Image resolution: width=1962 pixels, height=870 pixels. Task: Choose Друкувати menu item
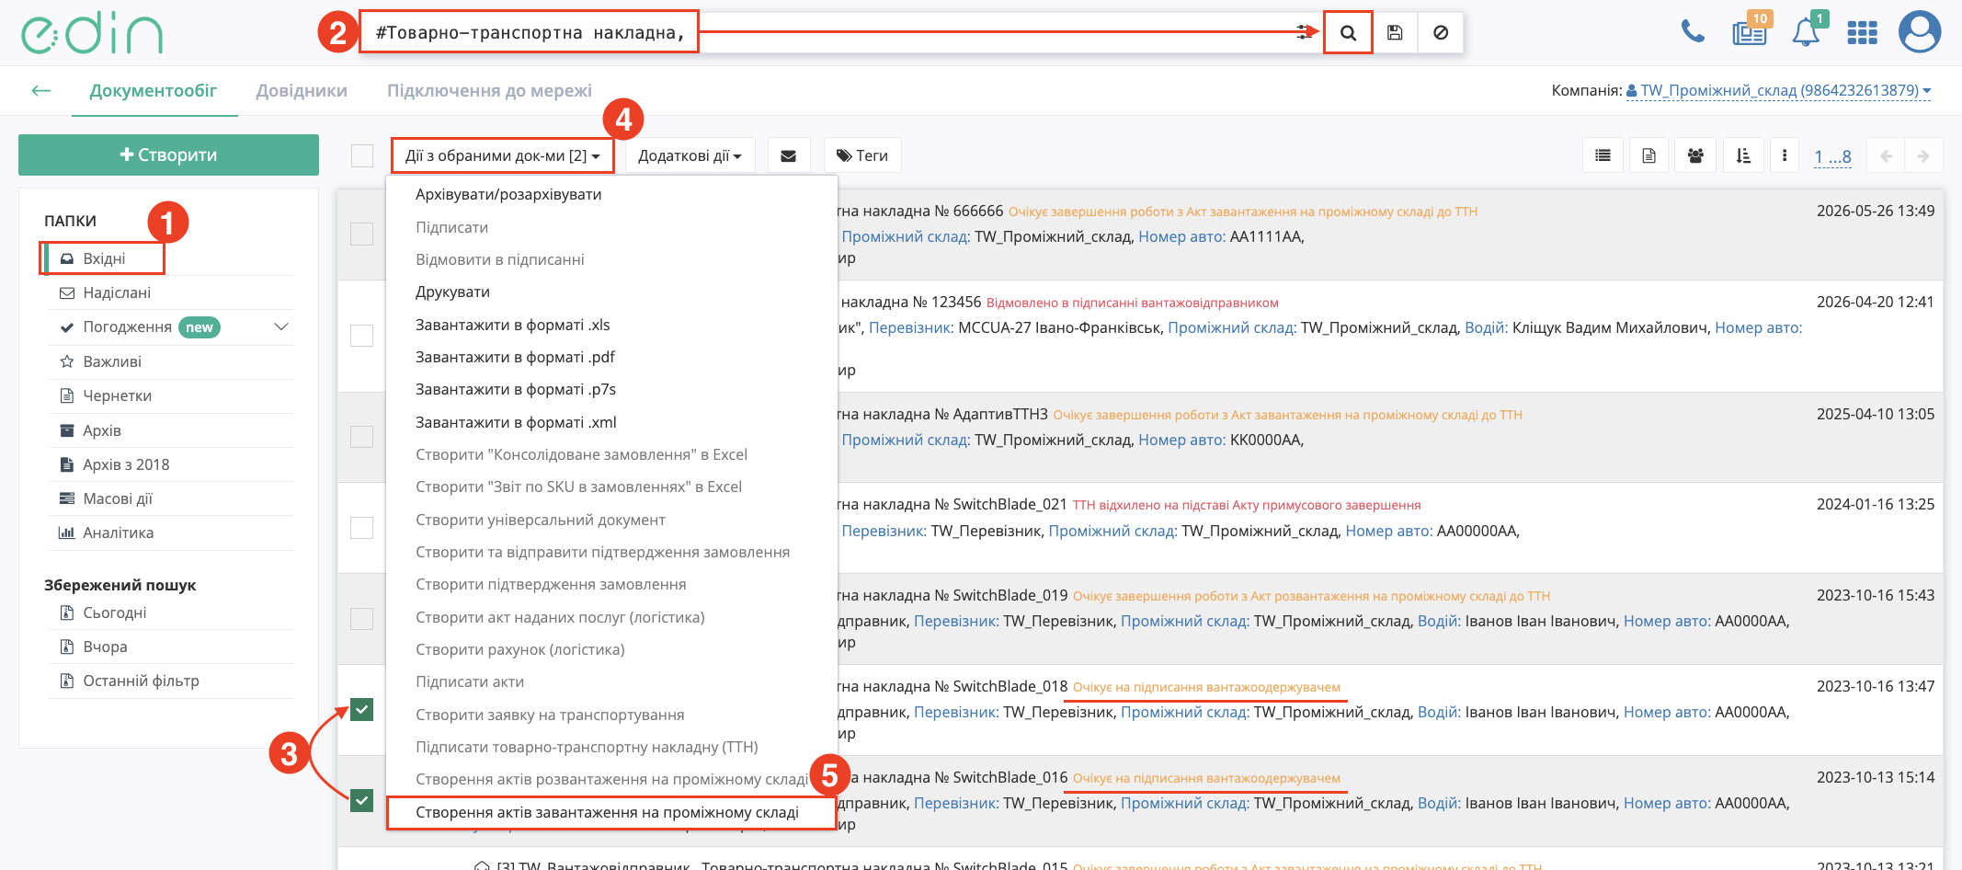coord(452,292)
